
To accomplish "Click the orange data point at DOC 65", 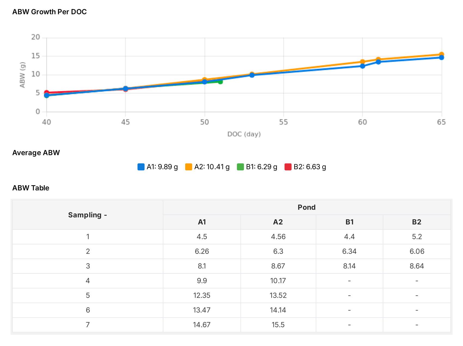I will (441, 55).
